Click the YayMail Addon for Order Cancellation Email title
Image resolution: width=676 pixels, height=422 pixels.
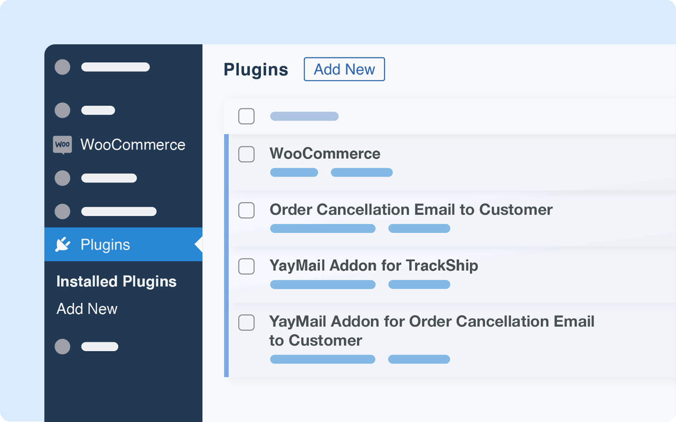pyautogui.click(x=432, y=331)
